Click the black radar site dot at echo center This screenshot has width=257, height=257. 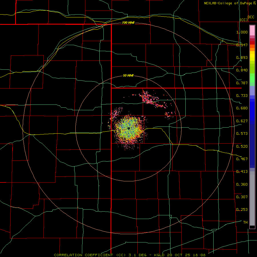click(x=129, y=128)
